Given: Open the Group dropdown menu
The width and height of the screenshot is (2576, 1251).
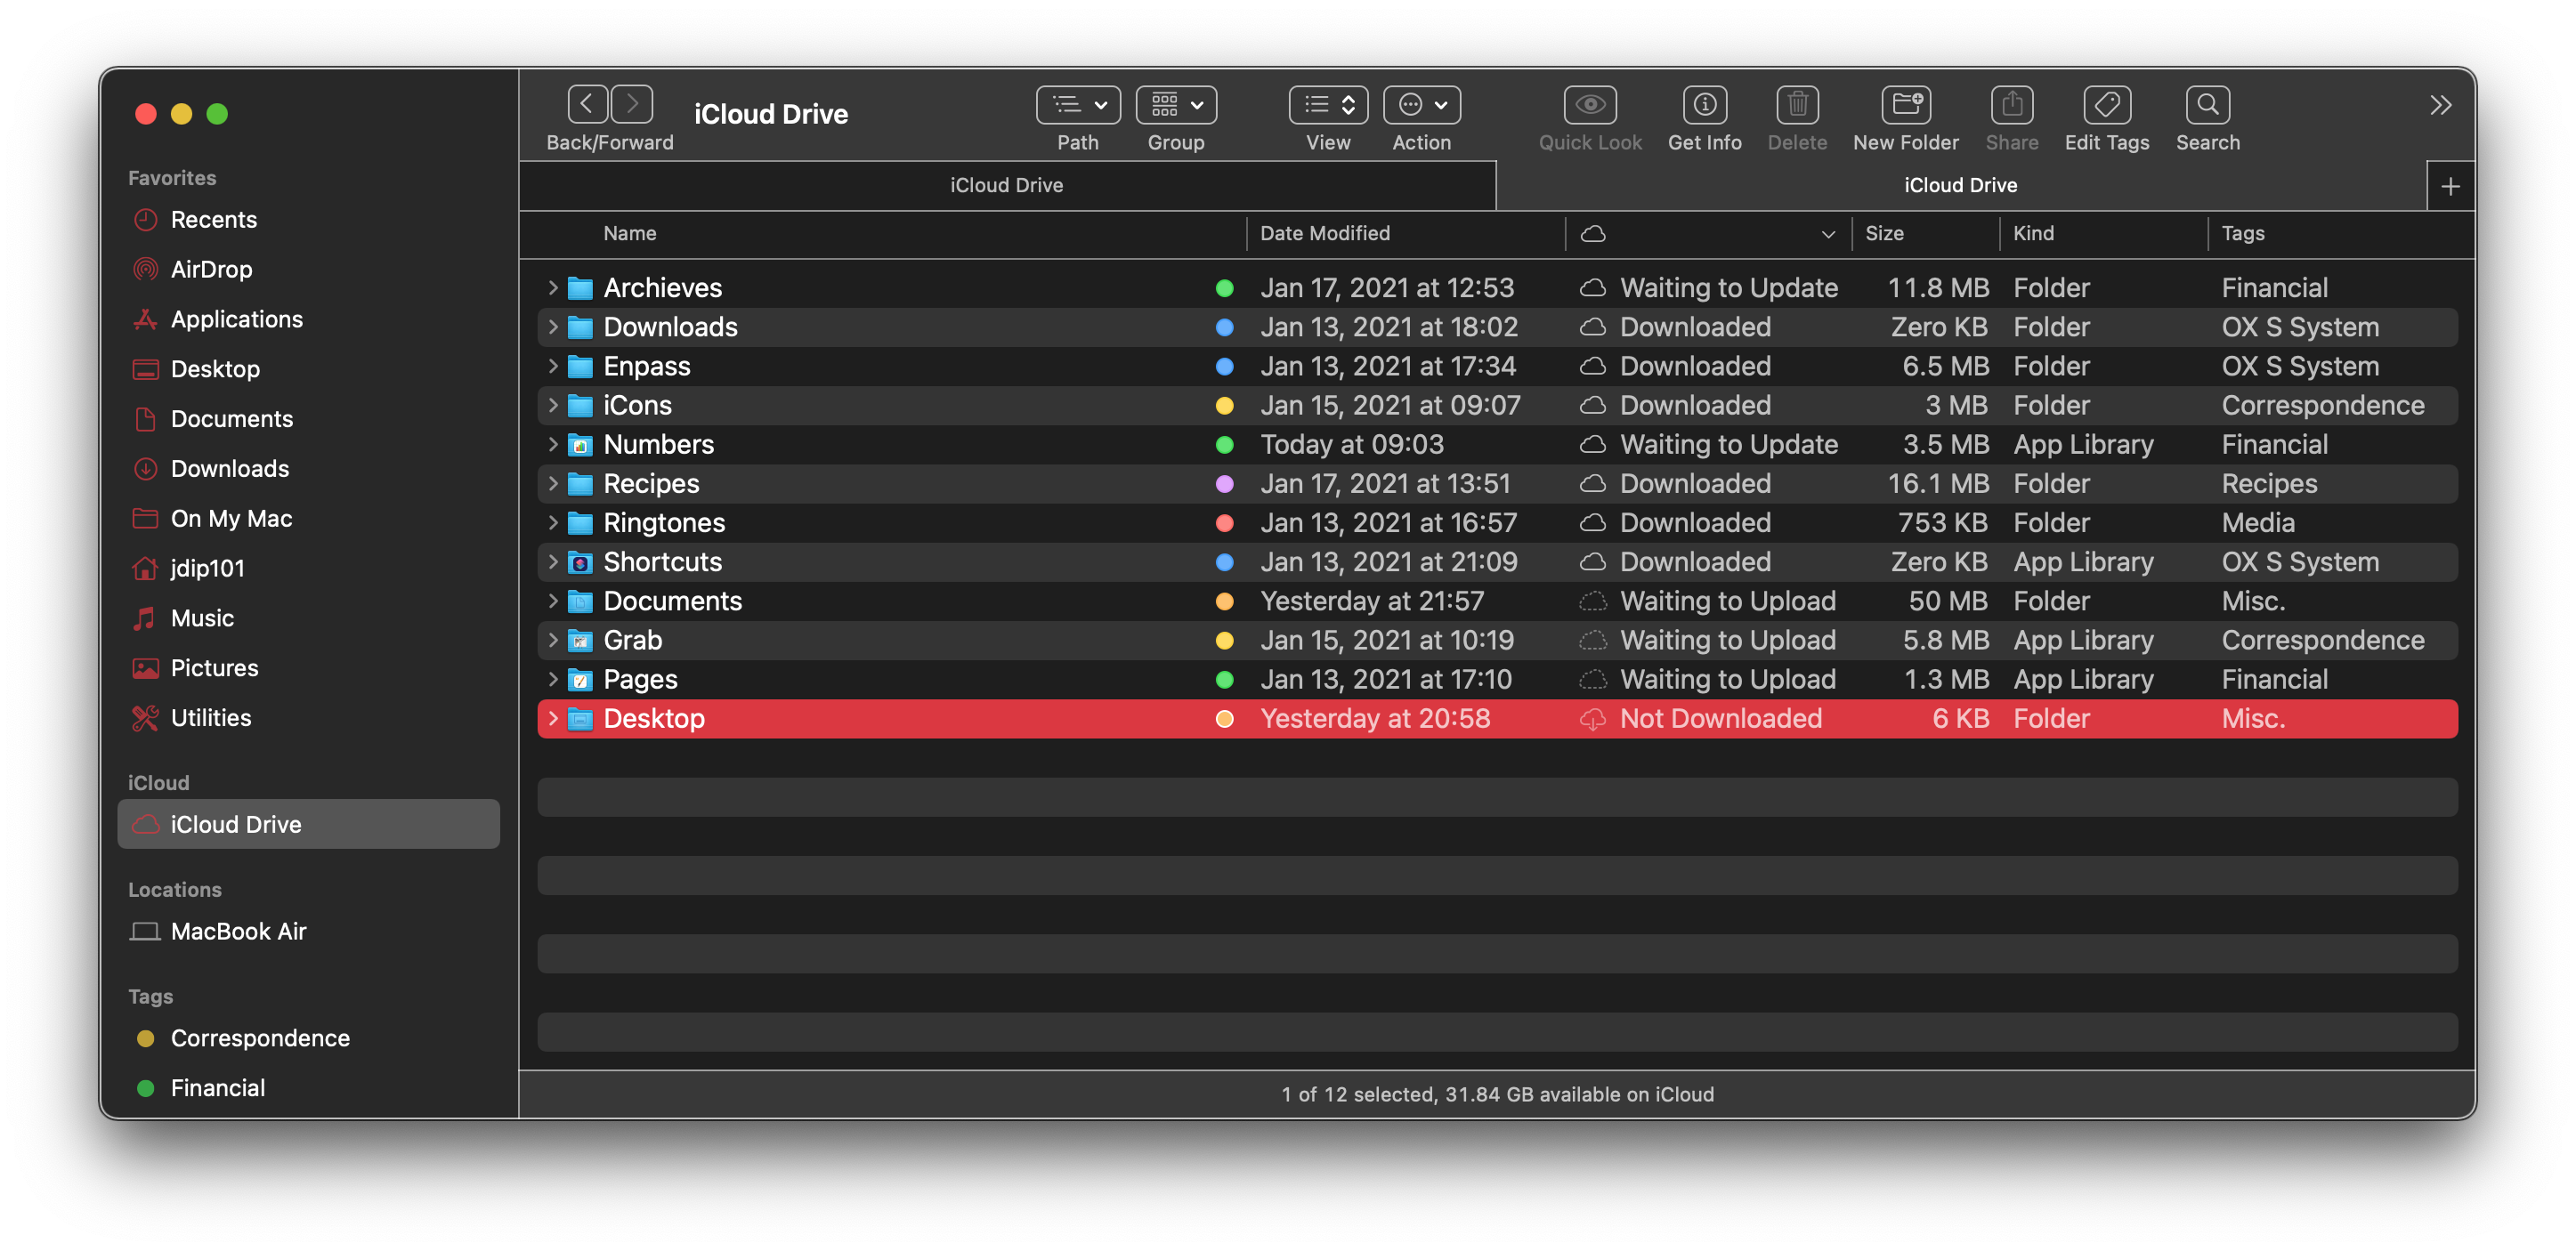Looking at the screenshot, I should [1175, 105].
